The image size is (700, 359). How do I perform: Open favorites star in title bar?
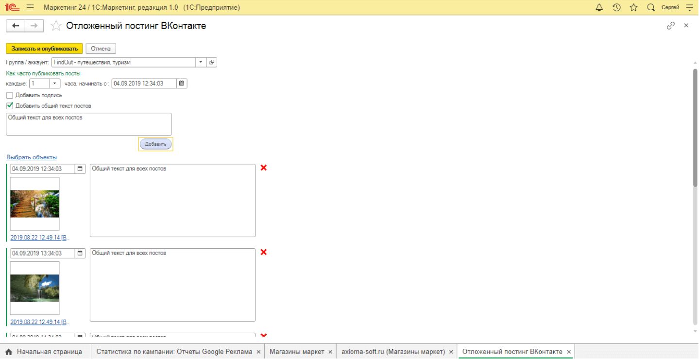point(633,8)
